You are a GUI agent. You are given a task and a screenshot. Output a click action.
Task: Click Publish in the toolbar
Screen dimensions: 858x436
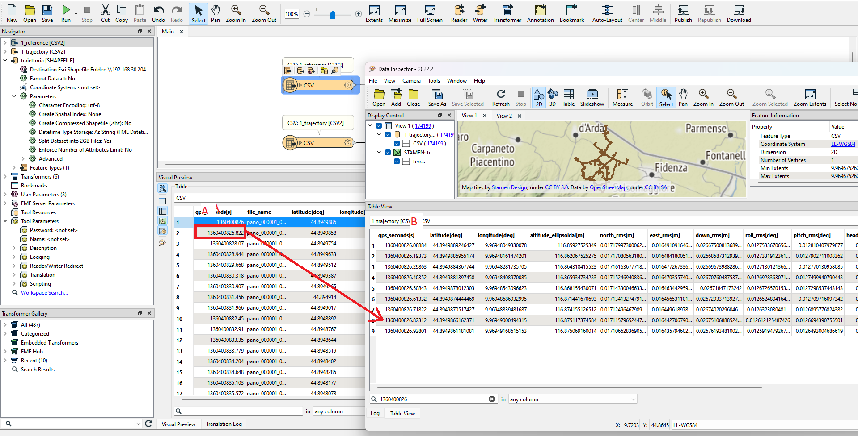click(683, 13)
